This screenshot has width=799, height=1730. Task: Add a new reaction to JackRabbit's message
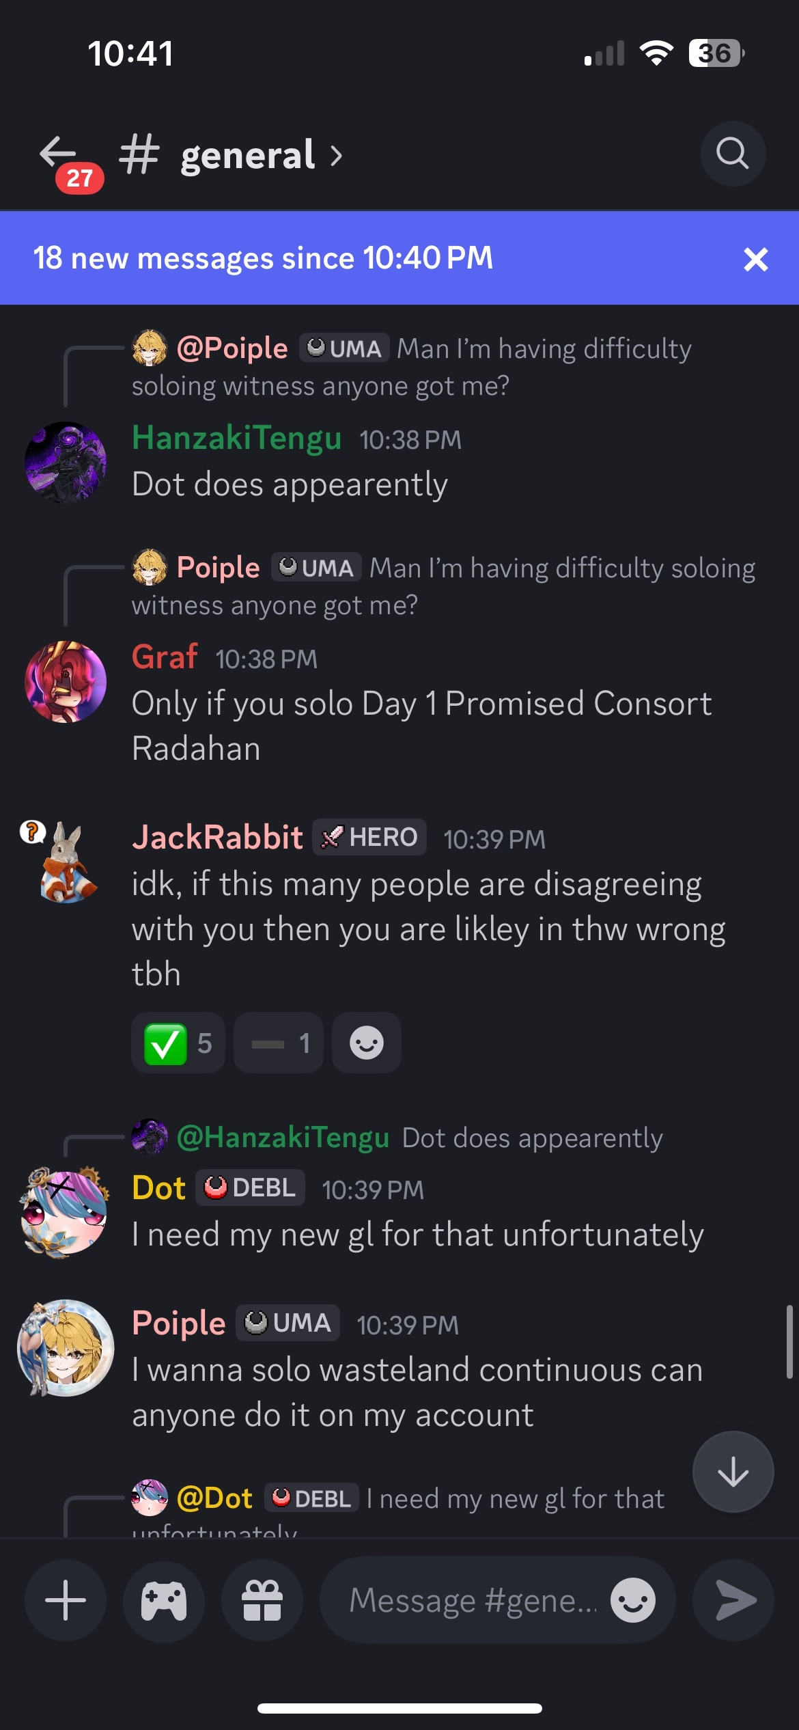click(x=367, y=1043)
